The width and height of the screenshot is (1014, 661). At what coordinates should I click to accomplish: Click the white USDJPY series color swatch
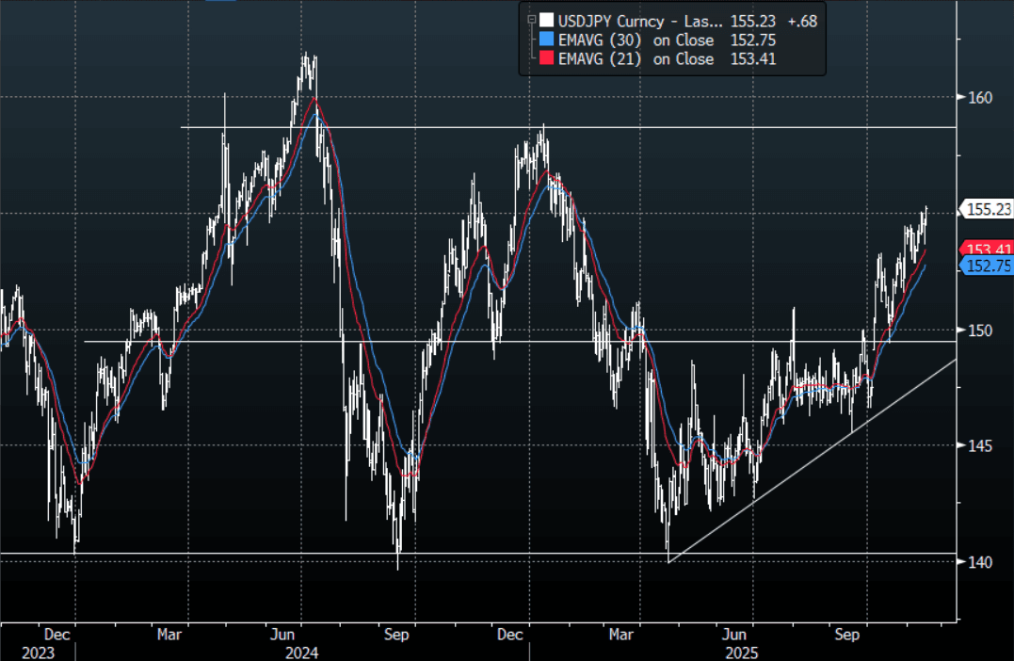[546, 20]
